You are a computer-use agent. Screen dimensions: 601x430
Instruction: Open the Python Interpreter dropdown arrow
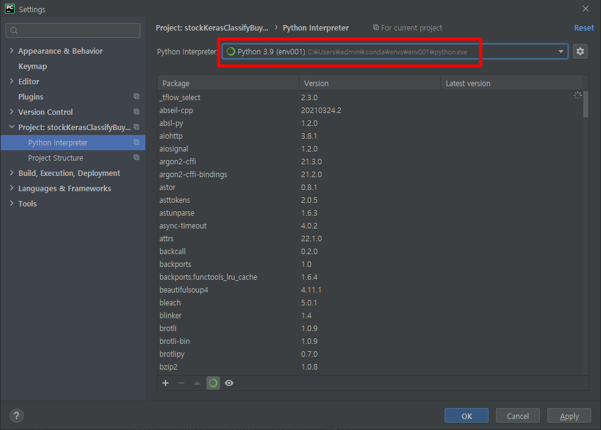(x=561, y=51)
